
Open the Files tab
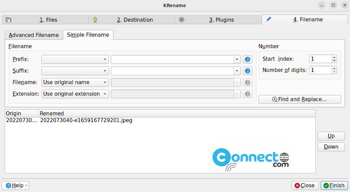click(45, 20)
